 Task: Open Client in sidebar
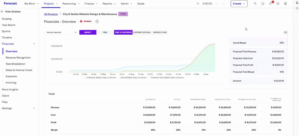pos(5,96)
